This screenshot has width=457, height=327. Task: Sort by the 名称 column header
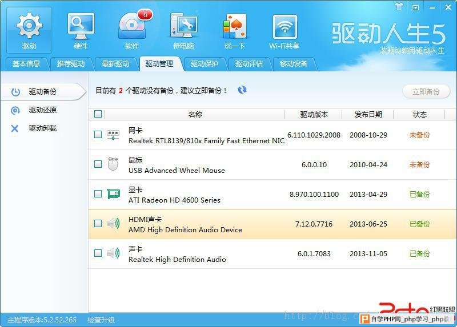click(x=195, y=115)
